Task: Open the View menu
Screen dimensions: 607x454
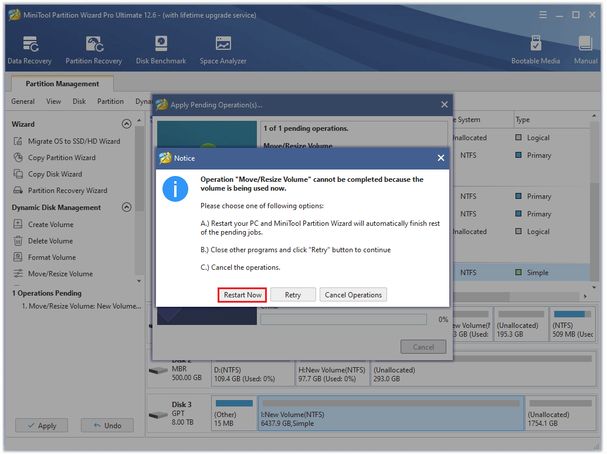Action: [53, 101]
